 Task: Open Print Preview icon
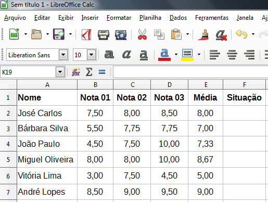(x=121, y=35)
